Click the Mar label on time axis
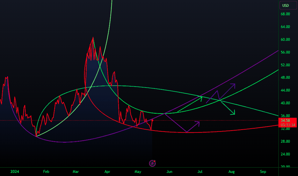 pos(76,172)
